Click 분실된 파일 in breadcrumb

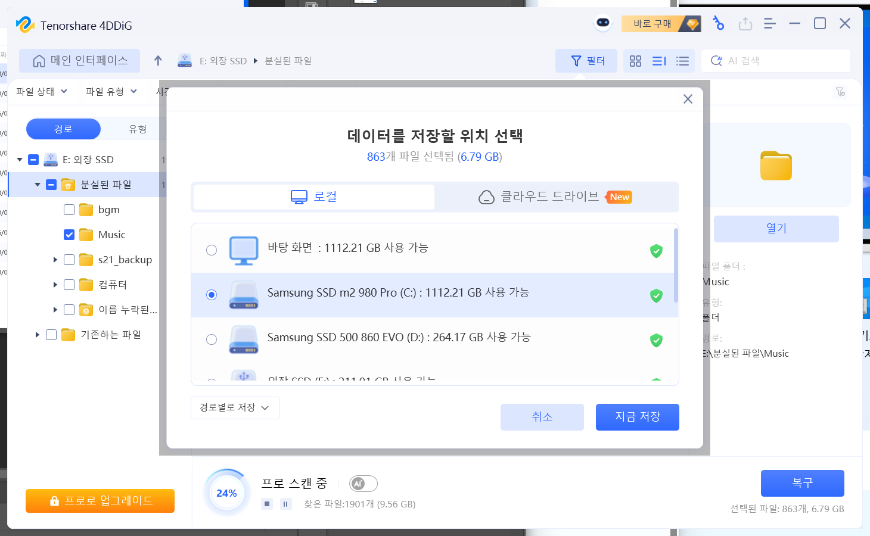(x=288, y=61)
